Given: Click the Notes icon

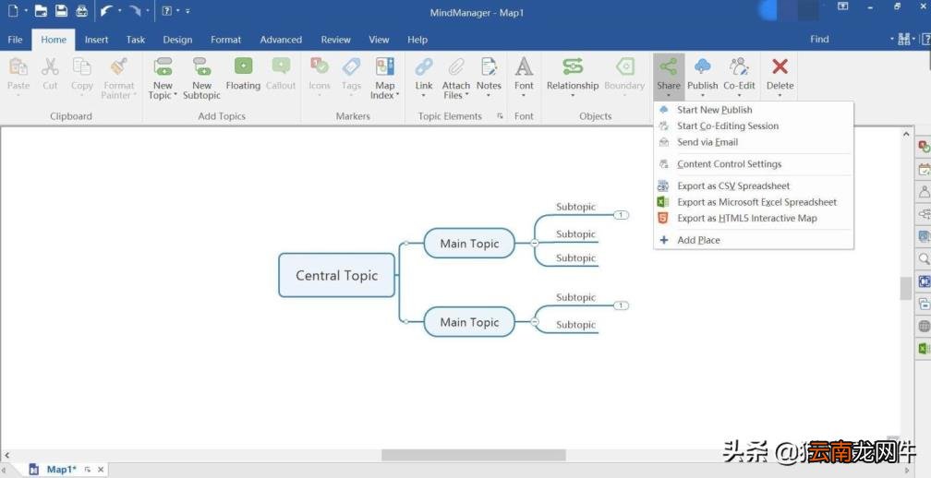Looking at the screenshot, I should (489, 66).
